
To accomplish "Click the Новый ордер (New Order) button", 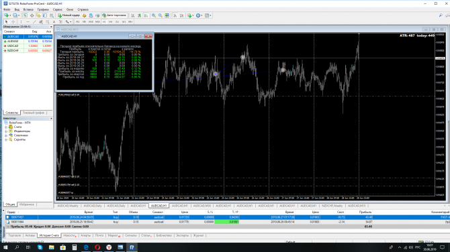I will click(x=69, y=15).
